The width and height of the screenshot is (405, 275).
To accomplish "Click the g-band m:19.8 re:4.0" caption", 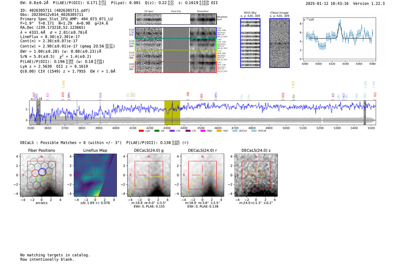I will (149, 203).
